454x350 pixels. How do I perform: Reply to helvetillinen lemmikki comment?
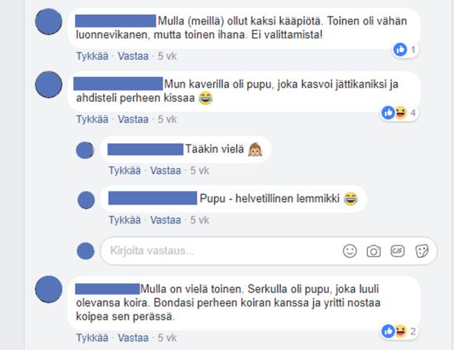[165, 220]
